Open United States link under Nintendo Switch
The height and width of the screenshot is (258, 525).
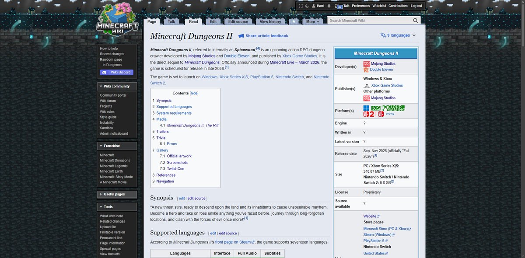pos(375,253)
